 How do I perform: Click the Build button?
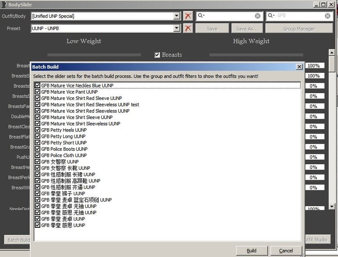(252, 251)
